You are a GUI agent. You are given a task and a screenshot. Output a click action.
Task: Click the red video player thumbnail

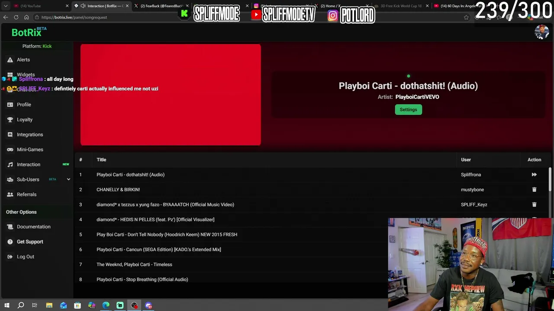click(x=171, y=95)
